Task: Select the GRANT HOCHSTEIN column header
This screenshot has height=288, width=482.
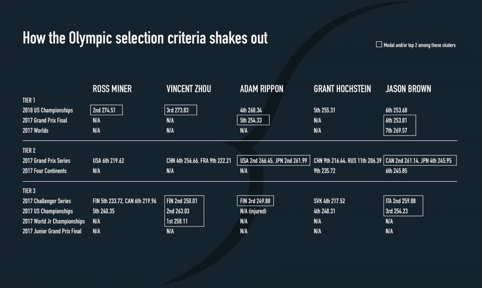Action: click(x=343, y=89)
